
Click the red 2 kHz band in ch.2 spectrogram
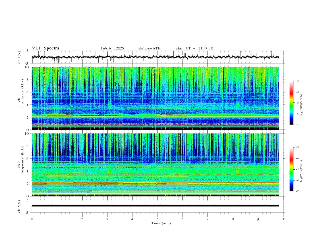tap(155, 183)
